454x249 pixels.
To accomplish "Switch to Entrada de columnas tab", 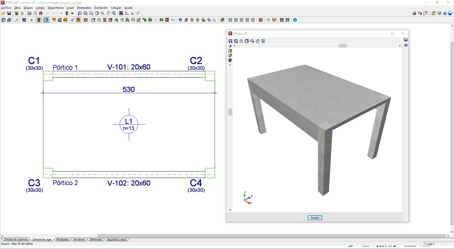I will 16,240.
